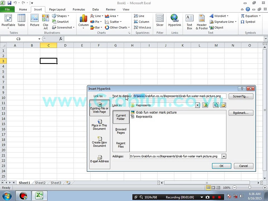
Task: Click the Bookmark... button
Action: click(x=241, y=113)
